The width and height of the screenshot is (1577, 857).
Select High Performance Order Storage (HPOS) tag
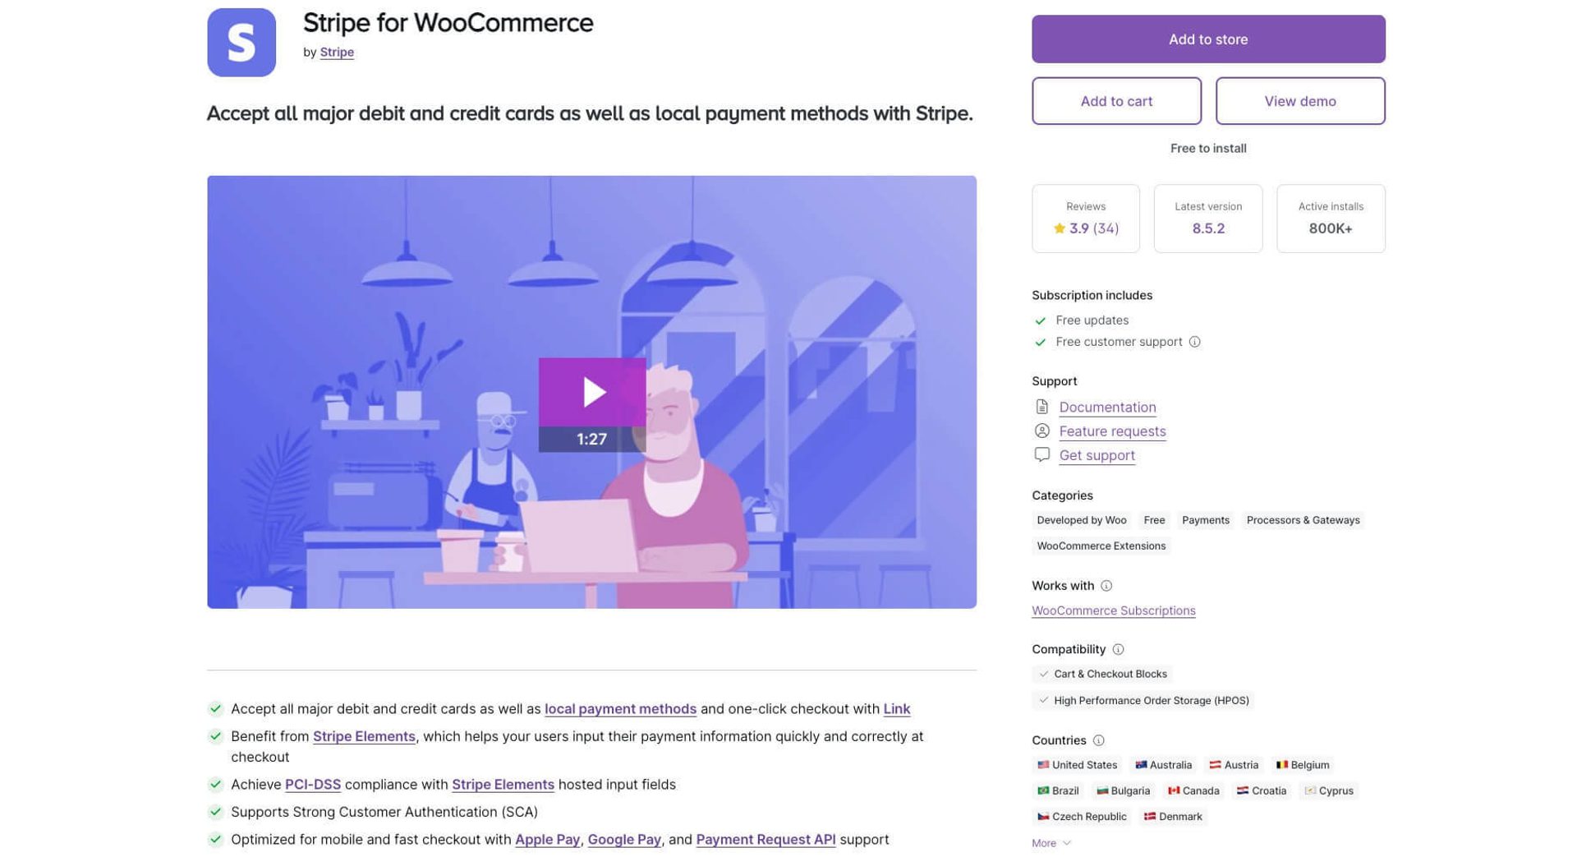pyautogui.click(x=1143, y=700)
